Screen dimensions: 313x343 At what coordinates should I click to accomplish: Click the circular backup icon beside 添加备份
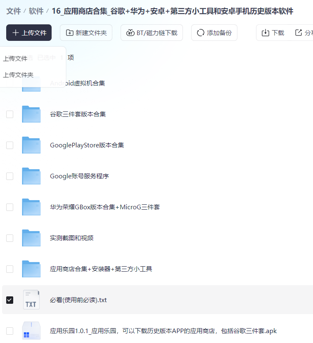(x=201, y=33)
